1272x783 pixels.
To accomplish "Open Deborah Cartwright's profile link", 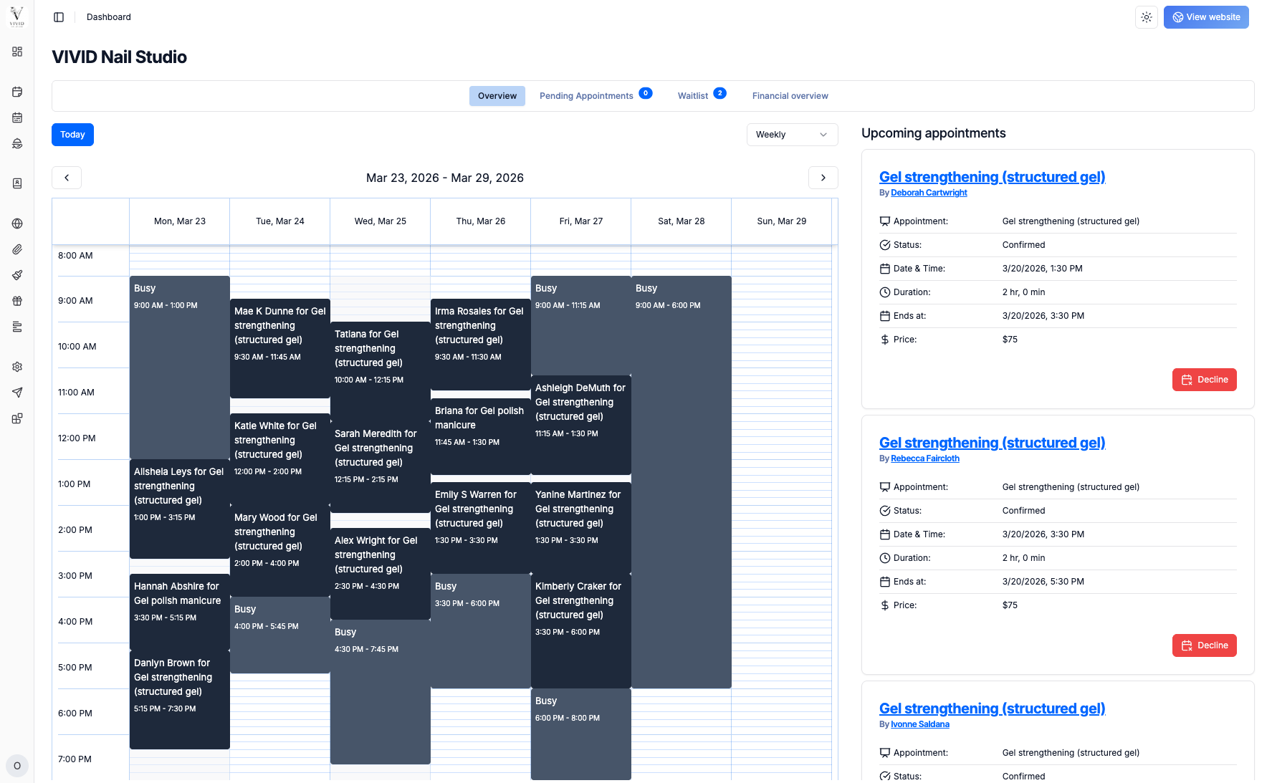I will pyautogui.click(x=929, y=193).
